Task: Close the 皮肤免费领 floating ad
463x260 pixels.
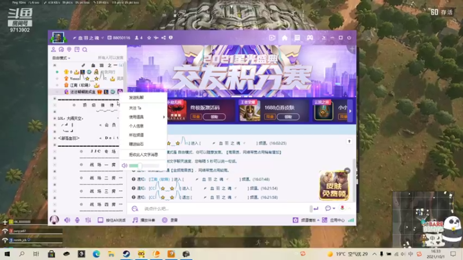Action: (347, 170)
